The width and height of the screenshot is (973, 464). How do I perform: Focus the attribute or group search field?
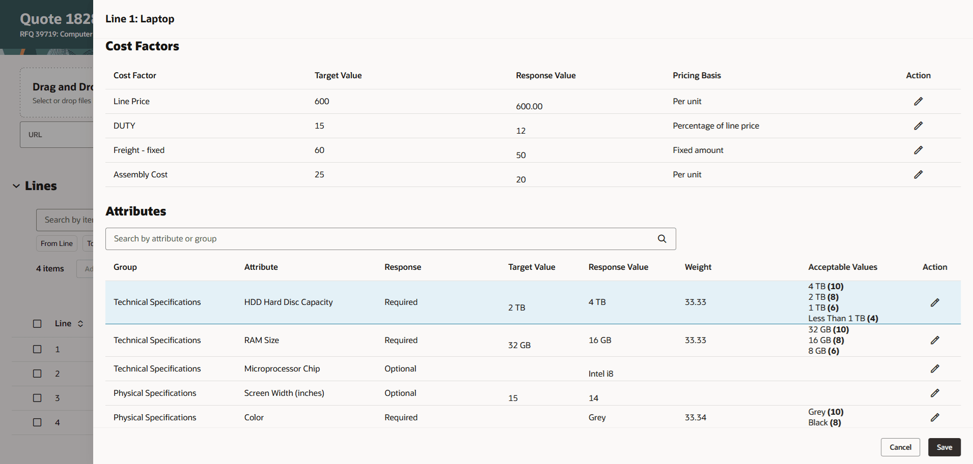click(x=391, y=239)
